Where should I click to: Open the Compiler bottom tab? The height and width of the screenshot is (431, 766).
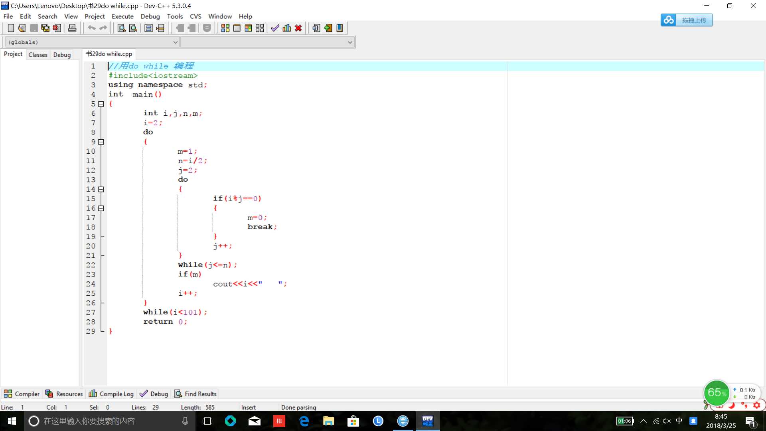(22, 394)
